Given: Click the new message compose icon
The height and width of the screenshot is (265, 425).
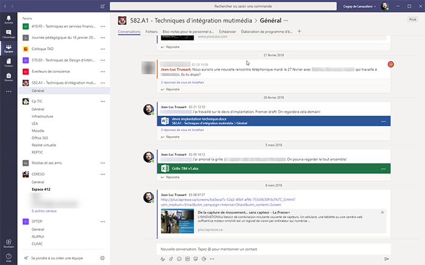Looking at the screenshot, I should [x=102, y=5].
